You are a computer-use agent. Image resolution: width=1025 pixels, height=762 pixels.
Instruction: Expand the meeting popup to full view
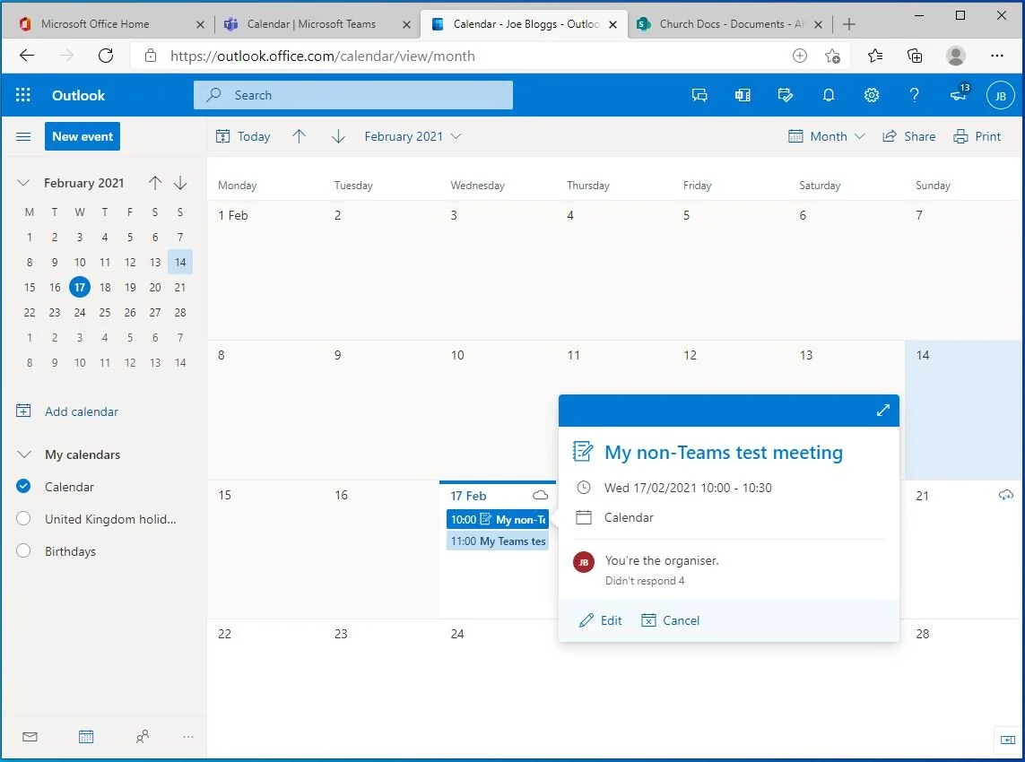883,411
